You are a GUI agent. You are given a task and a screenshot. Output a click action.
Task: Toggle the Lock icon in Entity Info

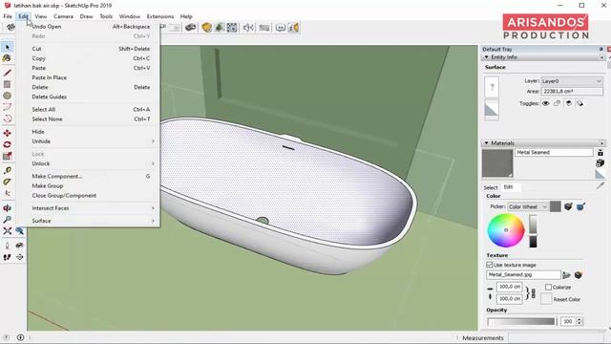click(x=557, y=103)
